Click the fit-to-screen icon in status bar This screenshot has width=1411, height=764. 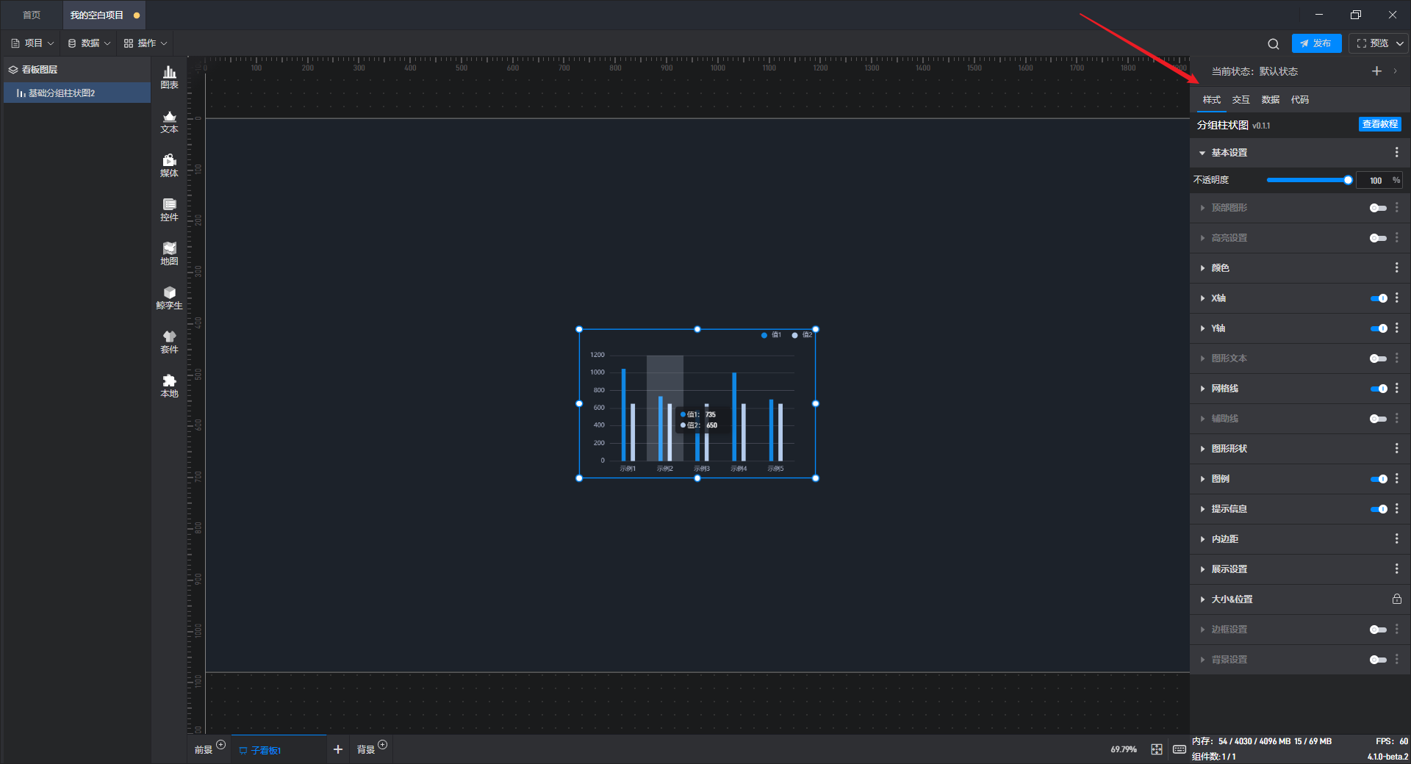(x=1157, y=749)
